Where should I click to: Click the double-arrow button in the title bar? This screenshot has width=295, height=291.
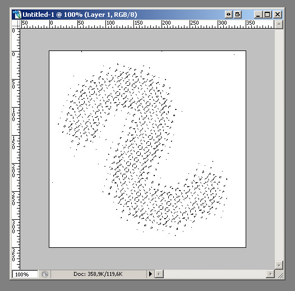[228, 15]
